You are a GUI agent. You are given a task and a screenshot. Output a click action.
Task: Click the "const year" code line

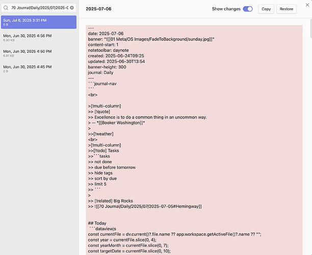pyautogui.click(x=122, y=240)
